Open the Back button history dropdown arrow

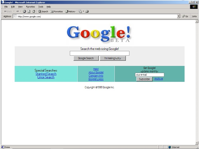(x=14, y=11)
